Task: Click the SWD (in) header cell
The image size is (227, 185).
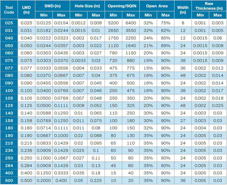Action: [x=52, y=6]
